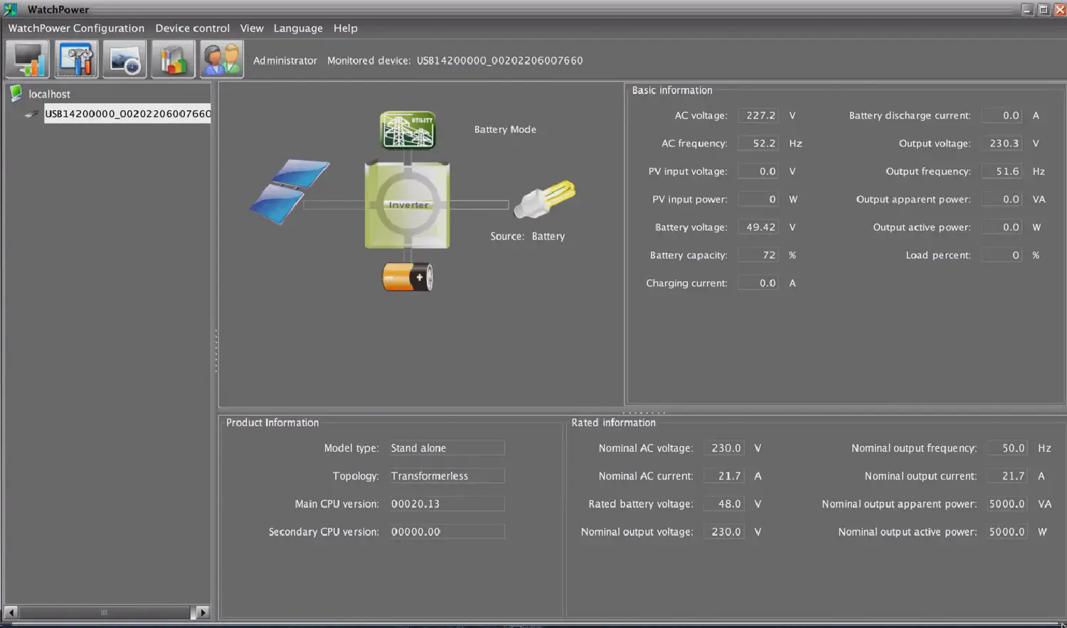Viewport: 1067px width, 628px height.
Task: Click the monitor with bar chart toolbar icon
Action: [28, 59]
